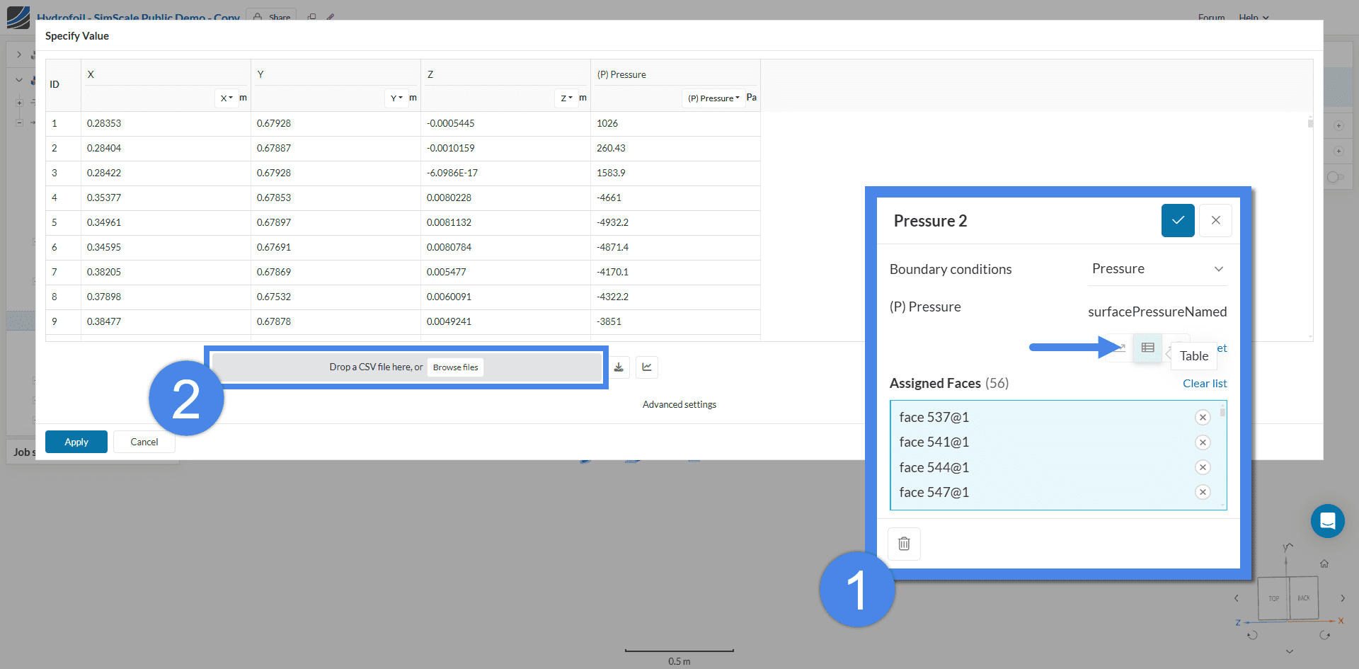Open the Help menu
Screen dimensions: 1359x669
click(1254, 17)
